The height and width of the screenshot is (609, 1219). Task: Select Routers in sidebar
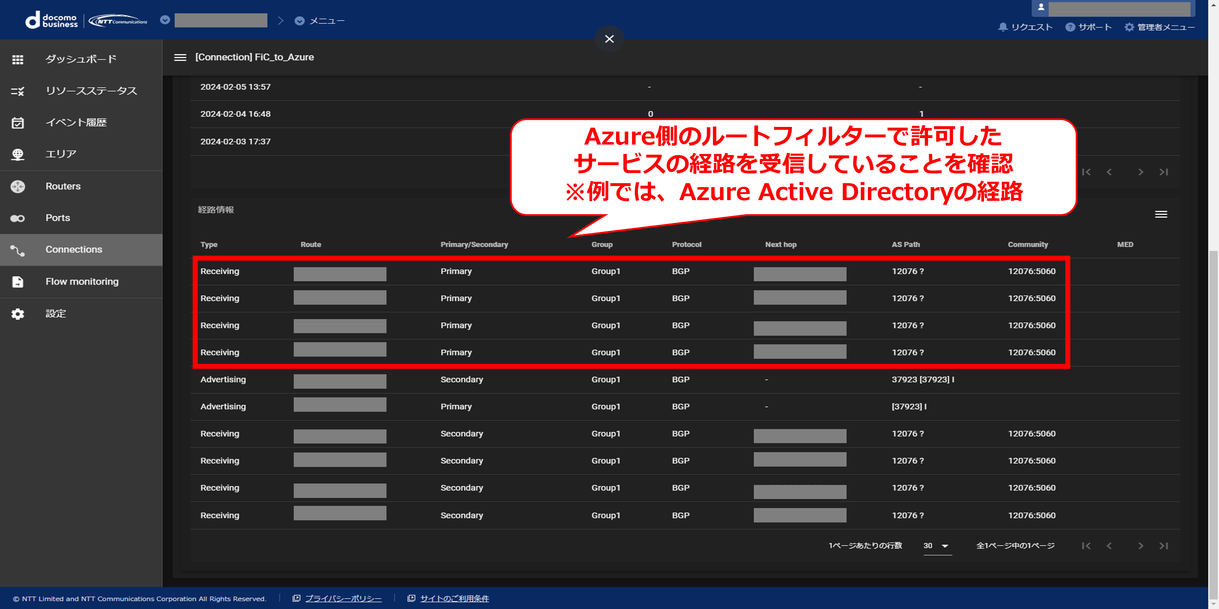coord(81,186)
